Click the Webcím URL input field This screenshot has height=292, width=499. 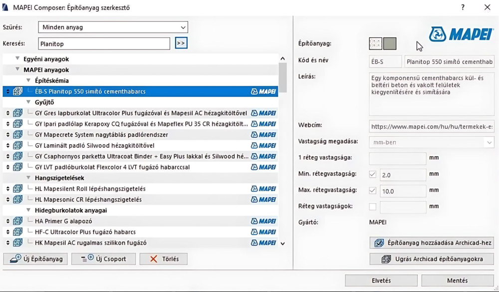point(432,126)
